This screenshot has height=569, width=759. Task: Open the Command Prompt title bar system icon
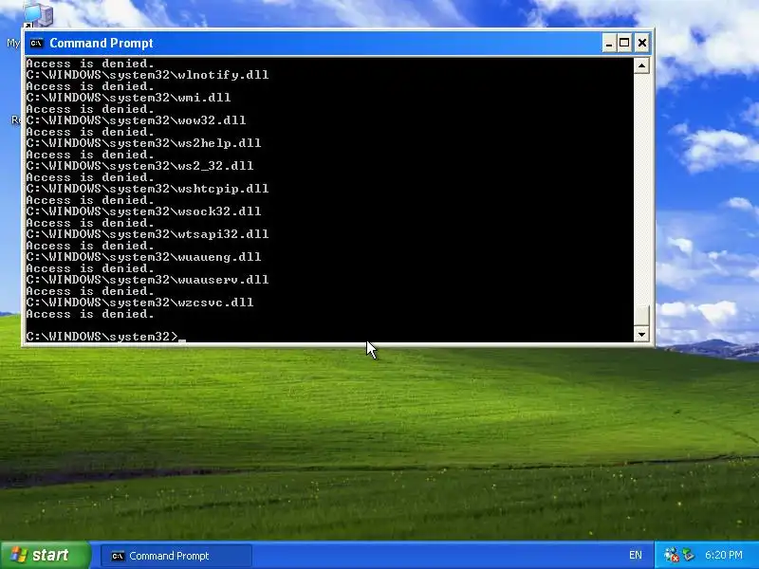click(x=36, y=44)
